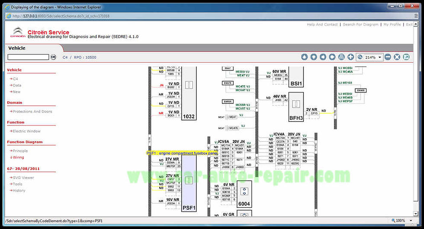Click the page scrollbar up arrow
Viewport: 424px width, 229px height.
[x=416, y=24]
